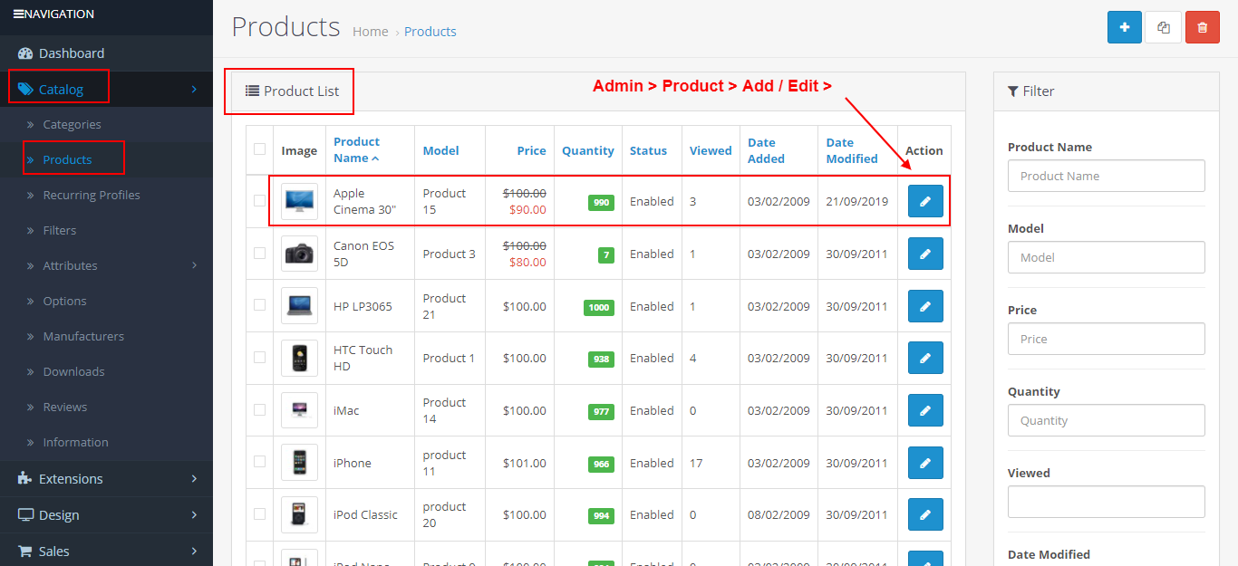Click the Apple Cinema 30" thumbnail image
Screen dimensions: 1238x566
(x=299, y=201)
